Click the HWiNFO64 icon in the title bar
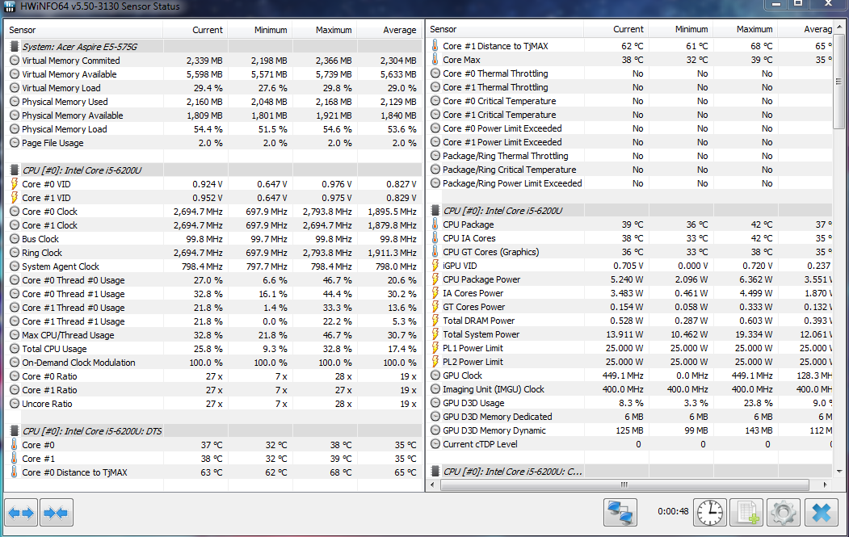 pos(11,7)
